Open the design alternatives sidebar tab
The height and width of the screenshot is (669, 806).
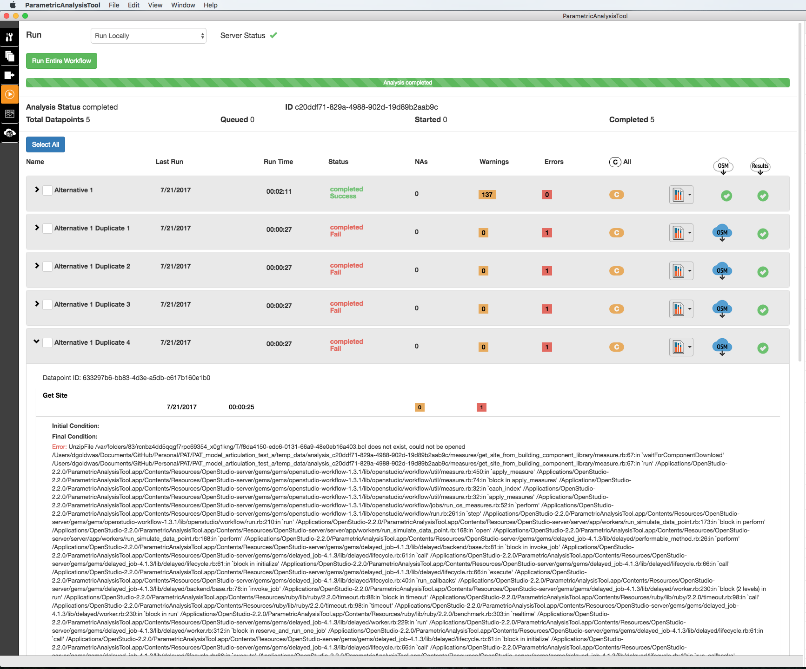(x=9, y=56)
